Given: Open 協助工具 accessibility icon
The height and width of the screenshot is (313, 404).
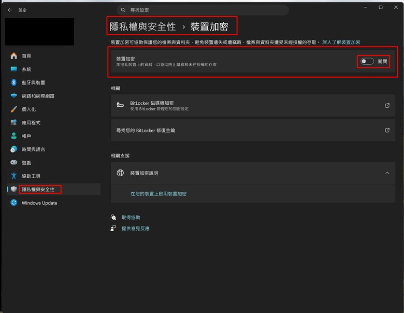Looking at the screenshot, I should pyautogui.click(x=14, y=176).
